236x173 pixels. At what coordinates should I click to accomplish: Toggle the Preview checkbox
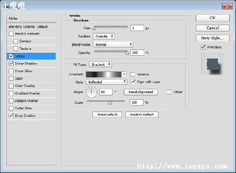[203, 47]
